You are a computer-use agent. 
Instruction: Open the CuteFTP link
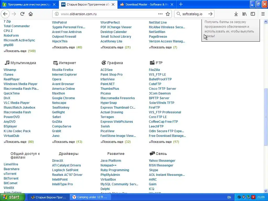pyautogui.click(x=155, y=84)
